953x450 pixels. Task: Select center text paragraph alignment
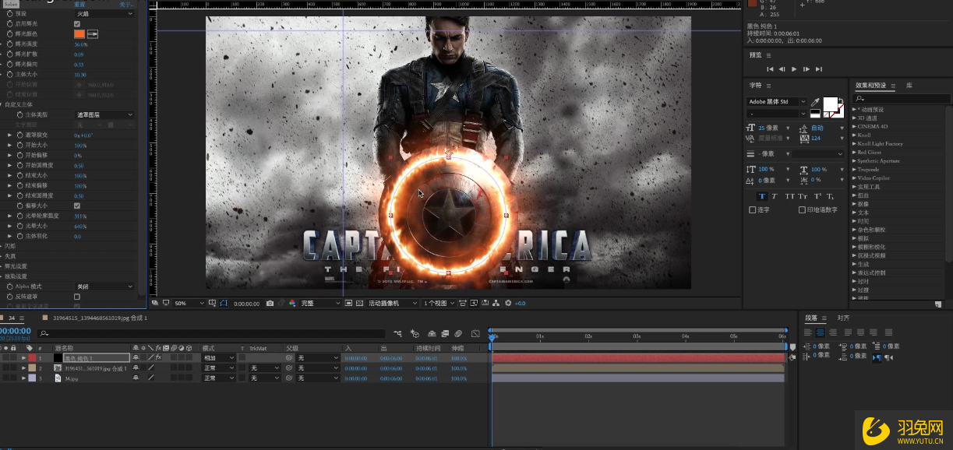(820, 332)
